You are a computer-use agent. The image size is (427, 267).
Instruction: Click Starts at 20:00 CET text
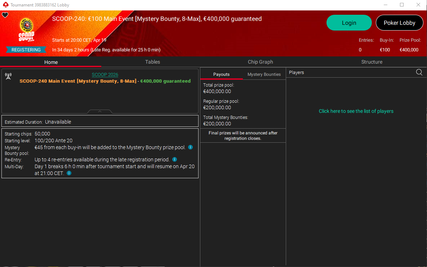[x=79, y=40]
